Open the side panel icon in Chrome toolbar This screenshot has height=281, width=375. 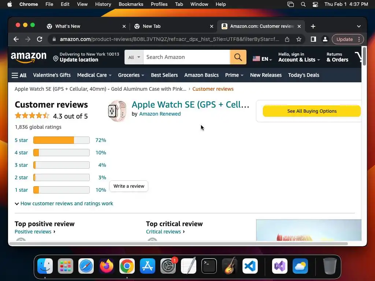pos(313,39)
